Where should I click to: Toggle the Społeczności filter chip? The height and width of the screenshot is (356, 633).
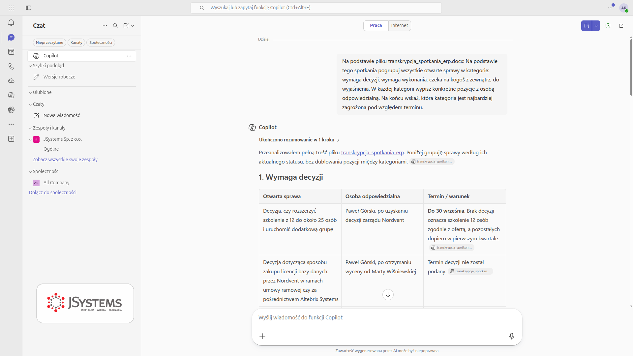pos(101,43)
